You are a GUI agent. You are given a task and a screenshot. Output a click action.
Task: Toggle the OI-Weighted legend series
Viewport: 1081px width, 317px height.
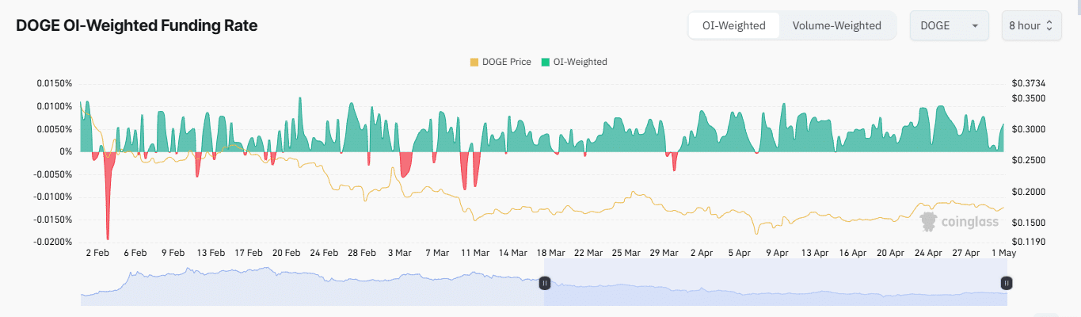[574, 62]
